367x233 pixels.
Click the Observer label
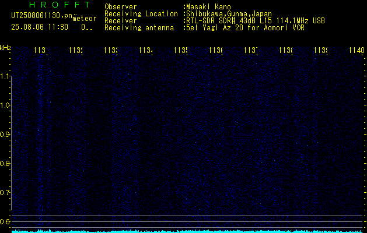pos(121,7)
